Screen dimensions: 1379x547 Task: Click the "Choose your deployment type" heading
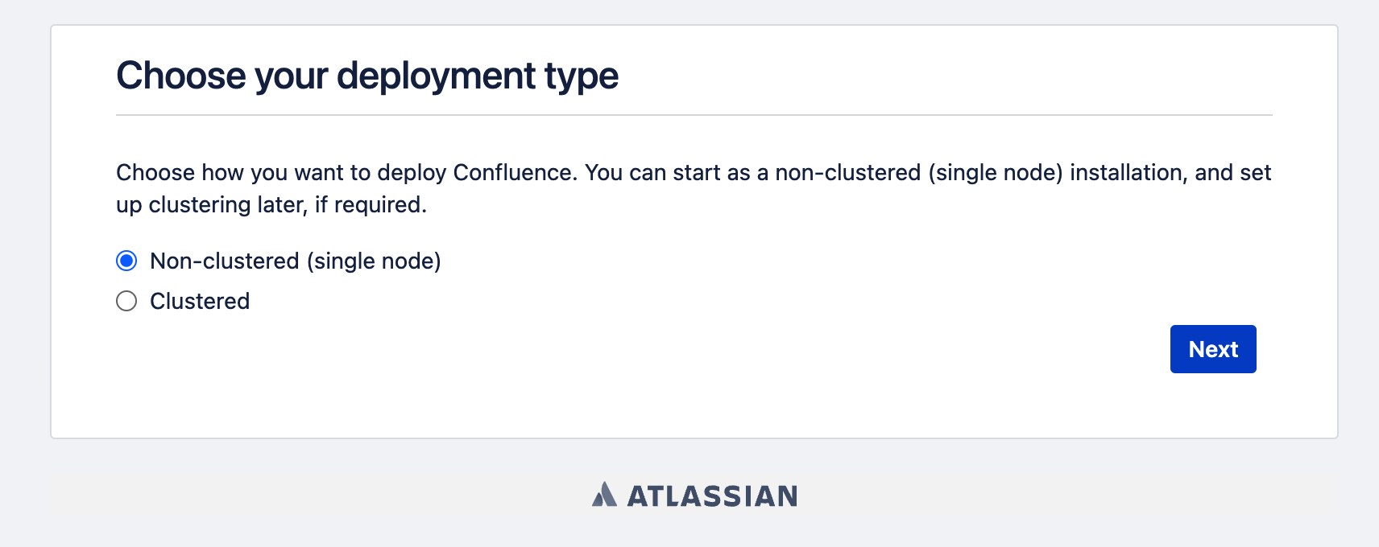coord(367,76)
